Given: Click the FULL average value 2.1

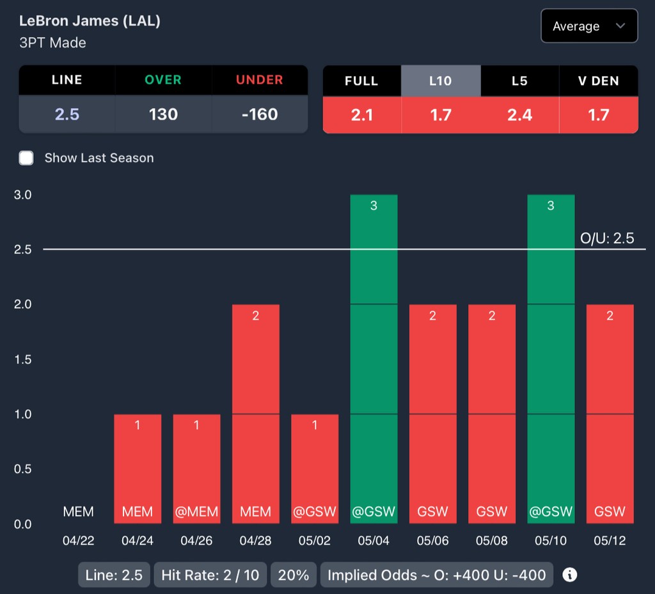Looking at the screenshot, I should pos(362,115).
